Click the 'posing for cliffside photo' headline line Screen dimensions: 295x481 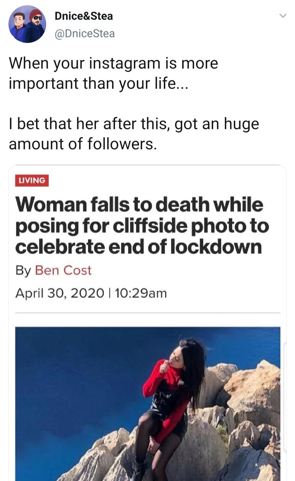pos(142,226)
